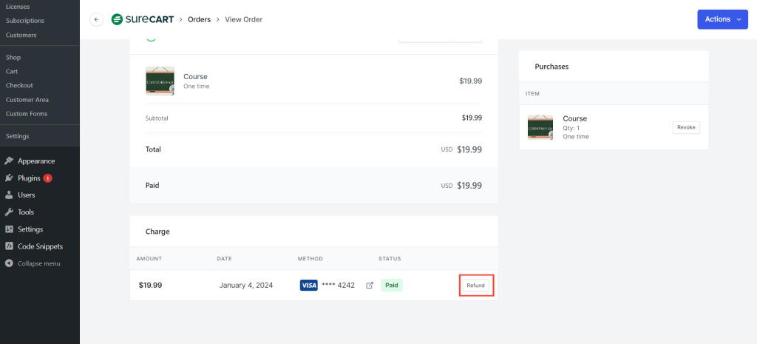Click the back arrow button

coord(96,19)
